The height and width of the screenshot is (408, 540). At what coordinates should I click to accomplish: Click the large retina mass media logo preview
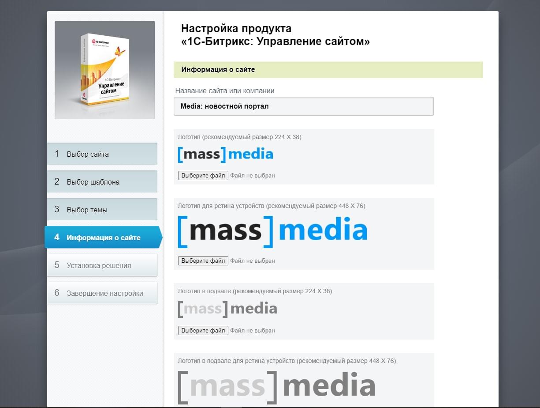[272, 231]
